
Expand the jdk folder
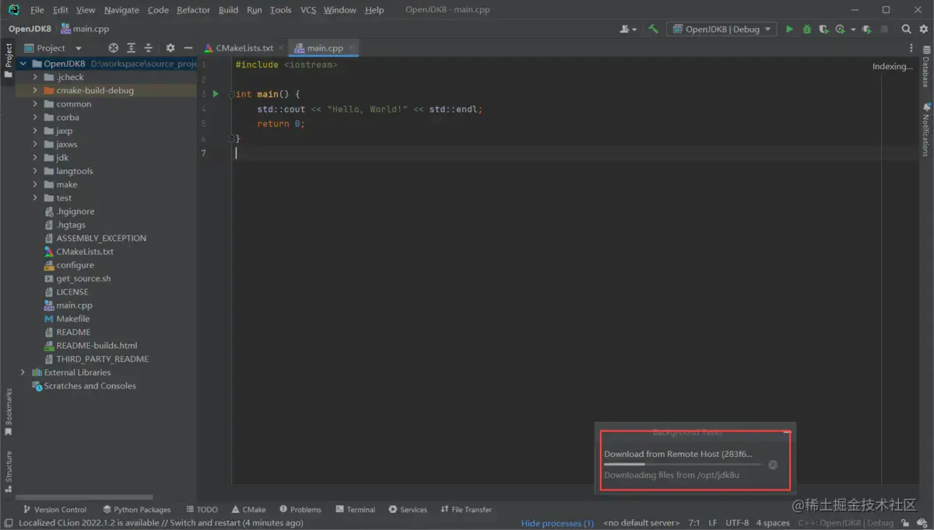[x=35, y=158]
